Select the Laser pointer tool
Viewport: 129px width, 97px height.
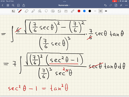pyautogui.click(x=73, y=11)
